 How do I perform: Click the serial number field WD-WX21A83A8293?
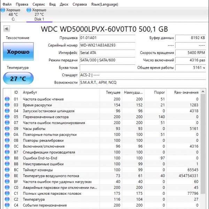107,45
